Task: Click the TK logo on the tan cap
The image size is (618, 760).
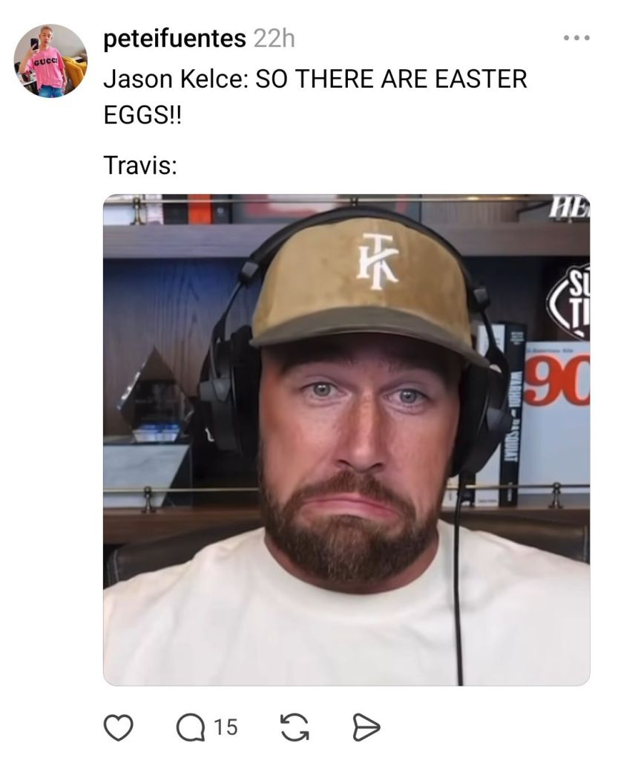Action: tap(377, 262)
